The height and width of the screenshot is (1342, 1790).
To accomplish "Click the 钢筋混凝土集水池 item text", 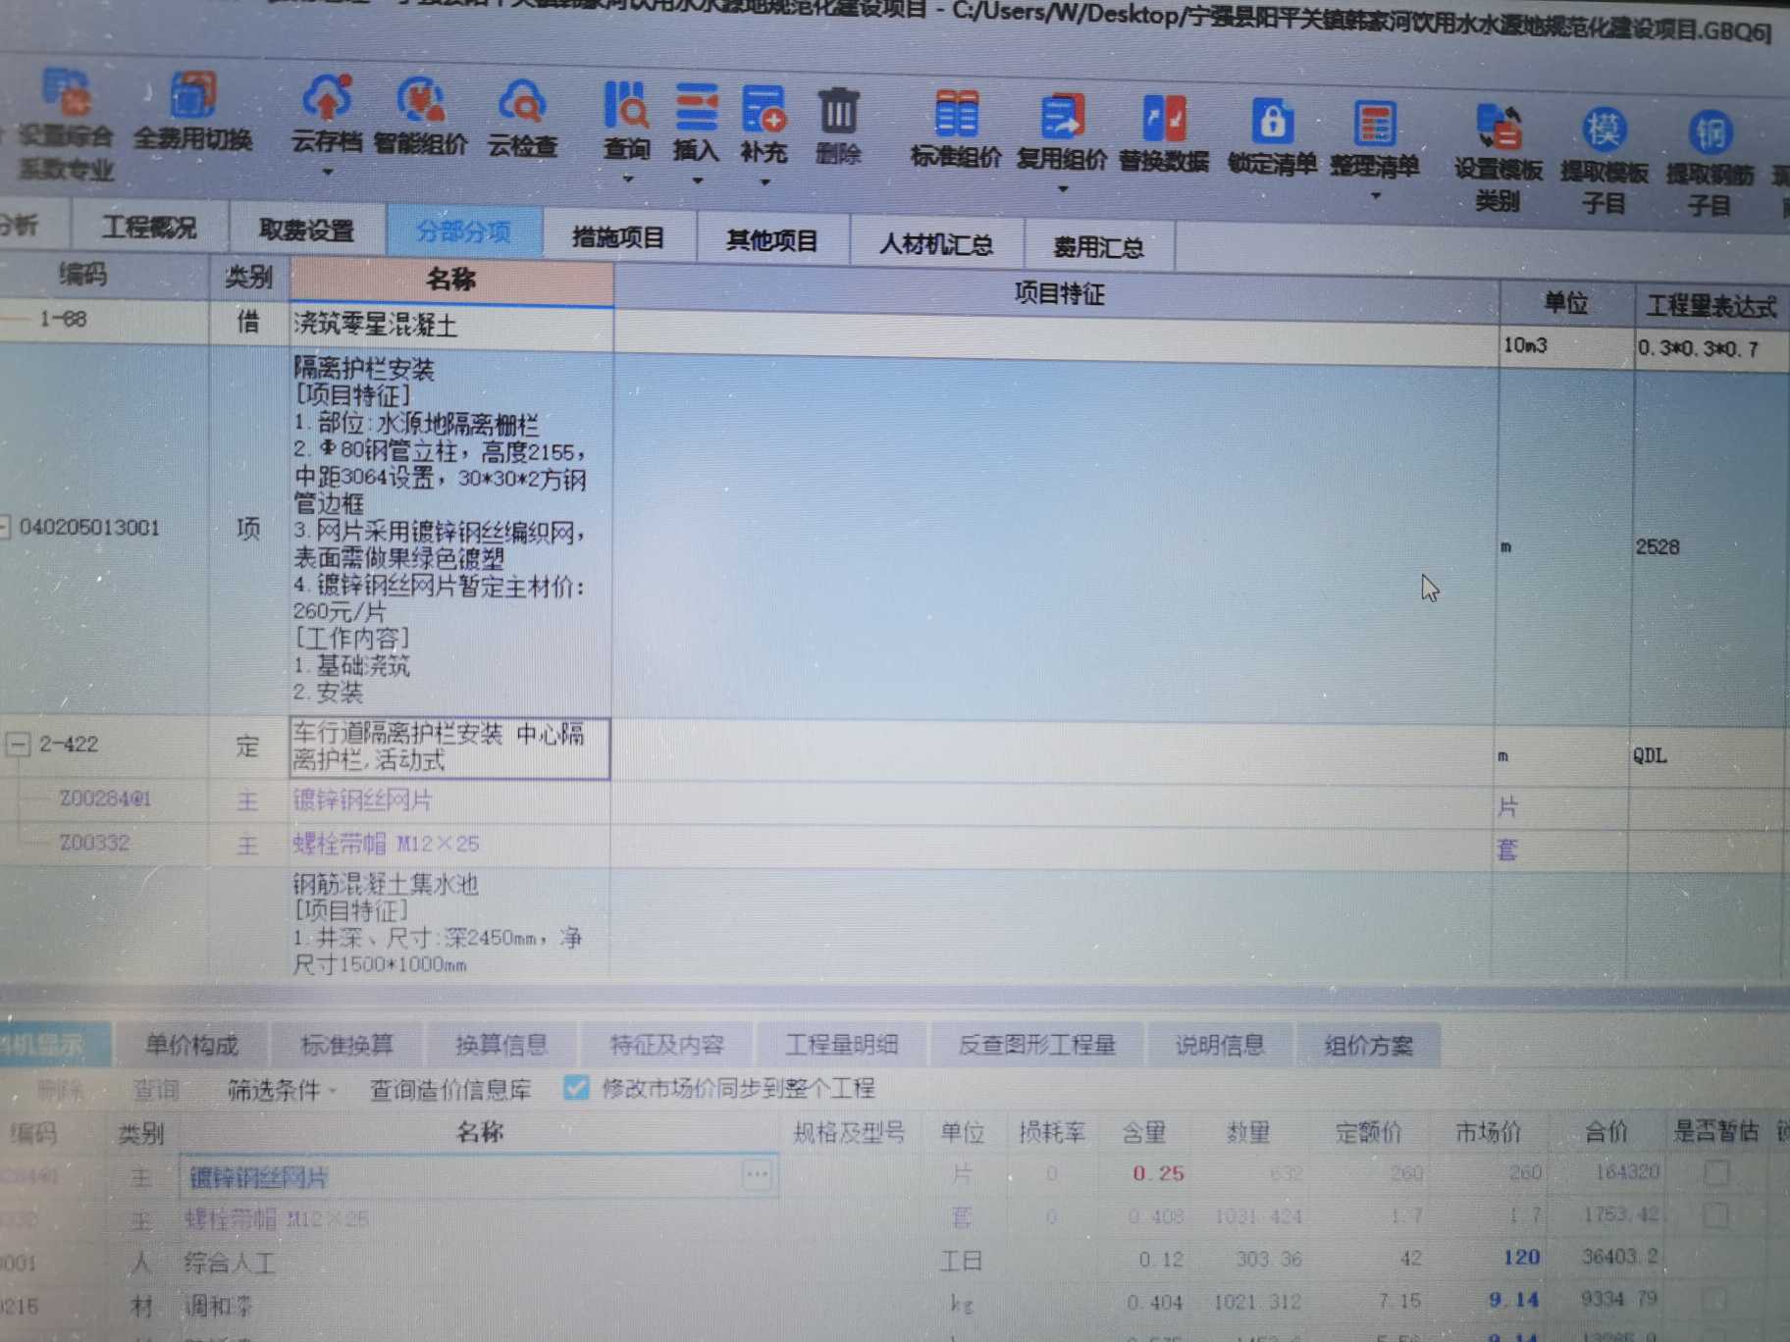I will 385,884.
